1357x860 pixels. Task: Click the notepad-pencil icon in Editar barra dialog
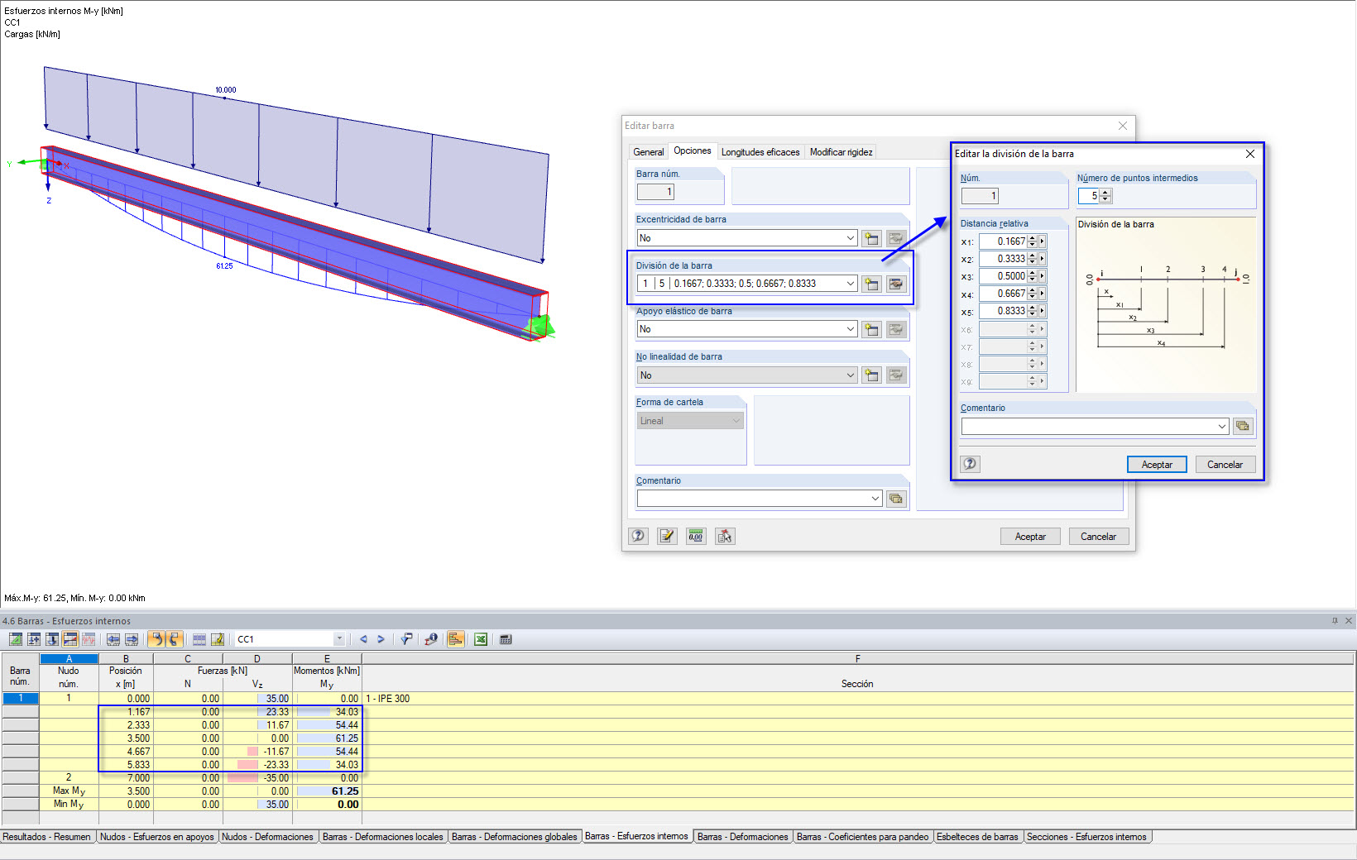tap(667, 536)
